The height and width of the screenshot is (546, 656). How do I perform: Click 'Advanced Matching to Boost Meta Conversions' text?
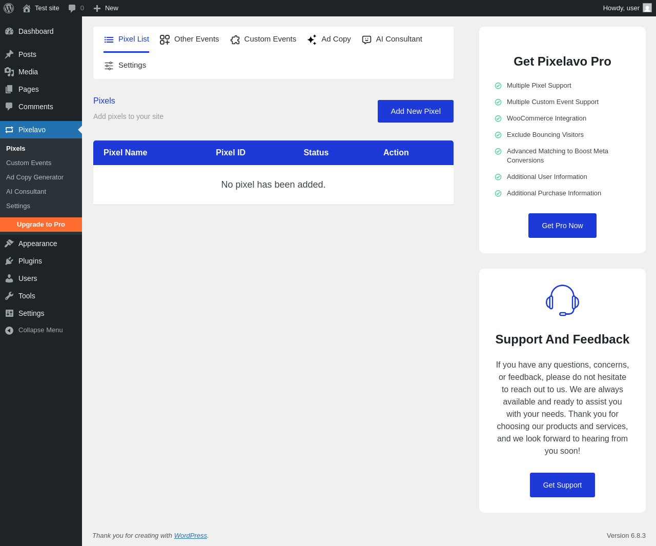(x=558, y=156)
